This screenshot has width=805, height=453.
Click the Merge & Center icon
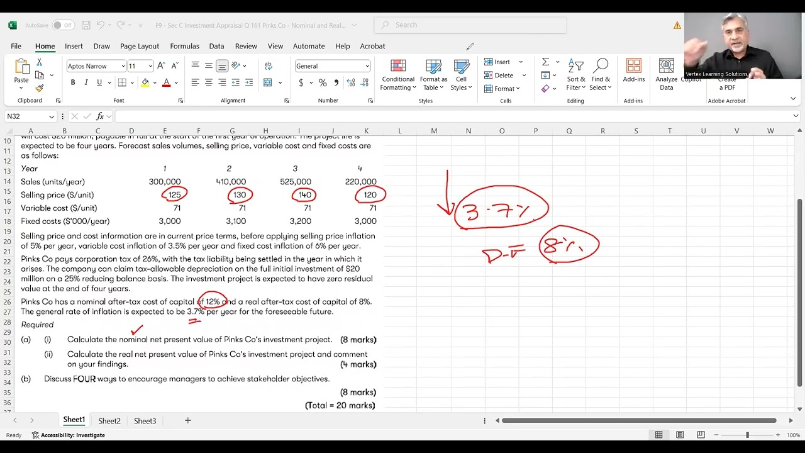click(x=268, y=82)
